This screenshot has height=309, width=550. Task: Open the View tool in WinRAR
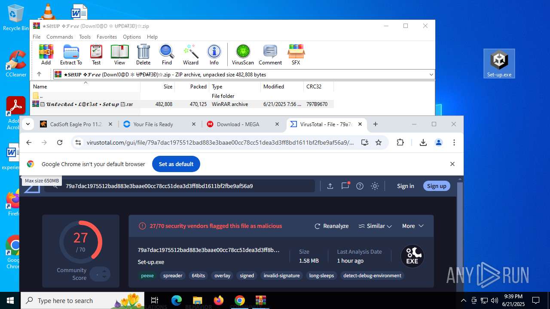point(119,55)
